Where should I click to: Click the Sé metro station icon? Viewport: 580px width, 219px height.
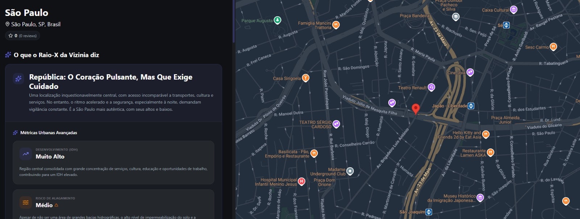tap(506, 25)
